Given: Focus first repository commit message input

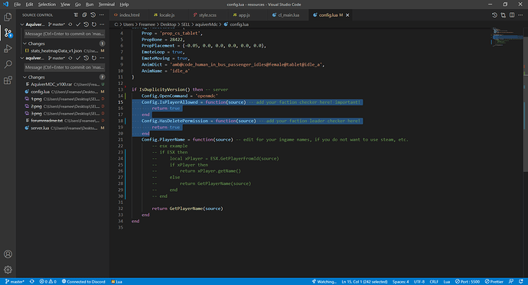Looking at the screenshot, I should coord(64,34).
